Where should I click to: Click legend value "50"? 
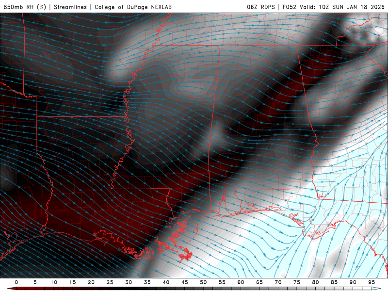203,282
